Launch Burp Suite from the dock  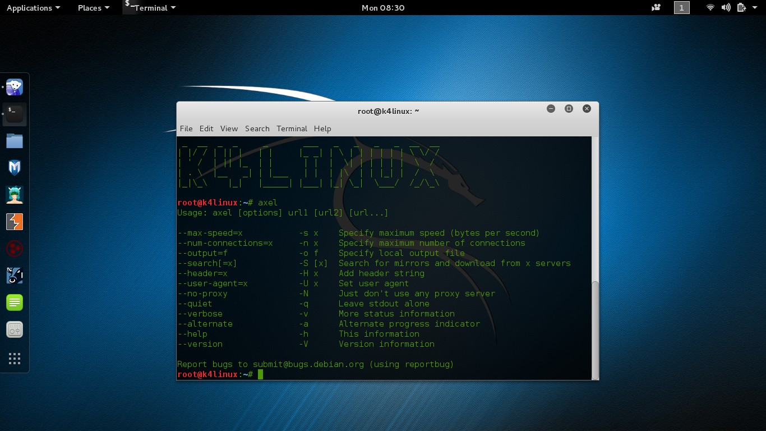[x=15, y=222]
